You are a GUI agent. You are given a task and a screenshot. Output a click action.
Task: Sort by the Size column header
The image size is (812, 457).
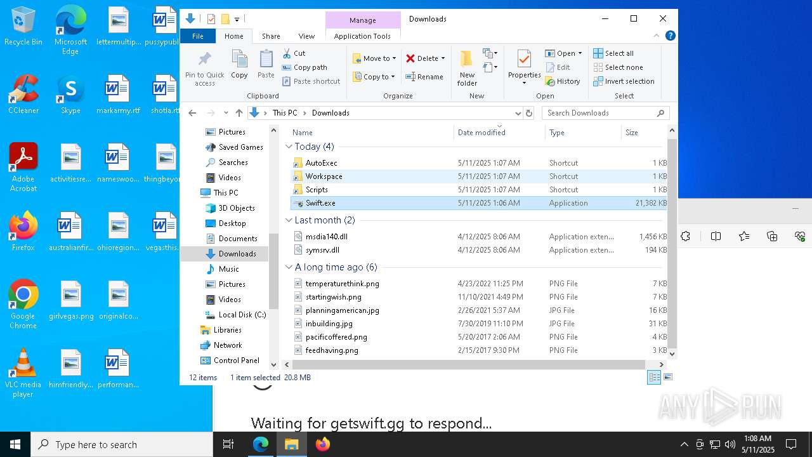click(x=645, y=133)
